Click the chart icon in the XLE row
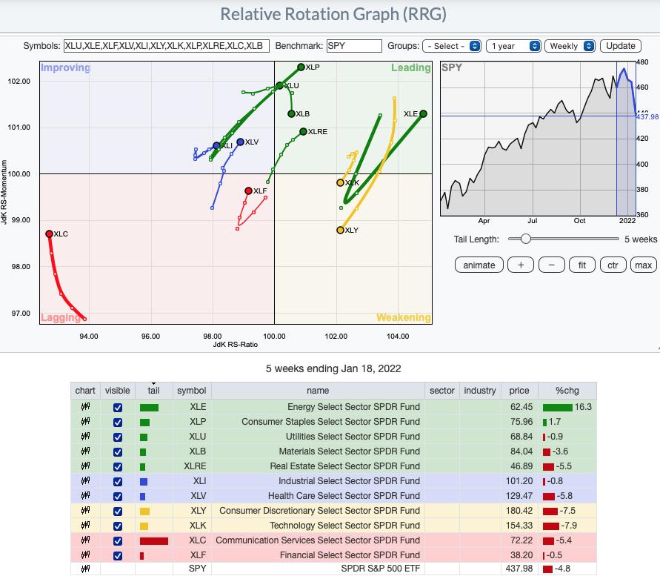This screenshot has width=660, height=576. coord(85,407)
